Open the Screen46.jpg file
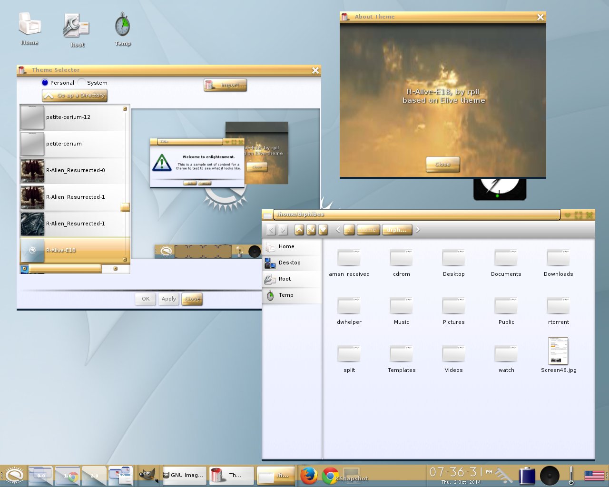This screenshot has width=609, height=487. pyautogui.click(x=559, y=355)
